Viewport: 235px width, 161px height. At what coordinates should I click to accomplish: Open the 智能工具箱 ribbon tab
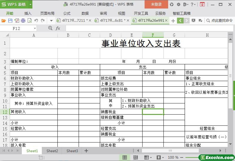point(181,14)
